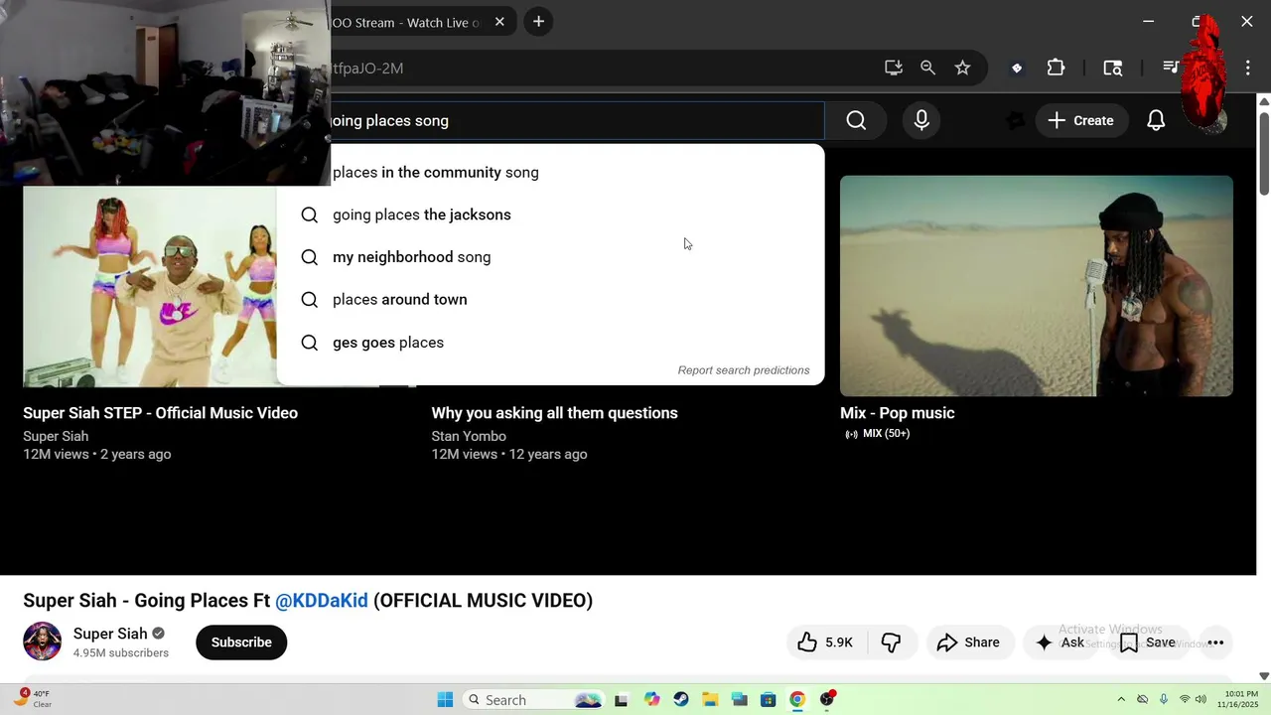This screenshot has height=715, width=1271.
Task: Open Task View from the taskbar
Action: pyautogui.click(x=622, y=699)
